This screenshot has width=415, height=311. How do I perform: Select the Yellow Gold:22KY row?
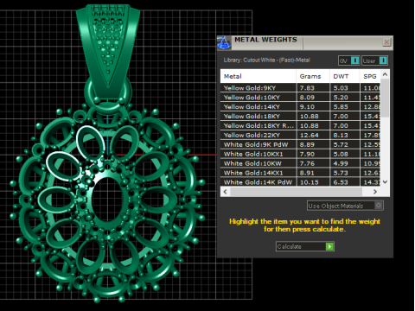pyautogui.click(x=300, y=136)
